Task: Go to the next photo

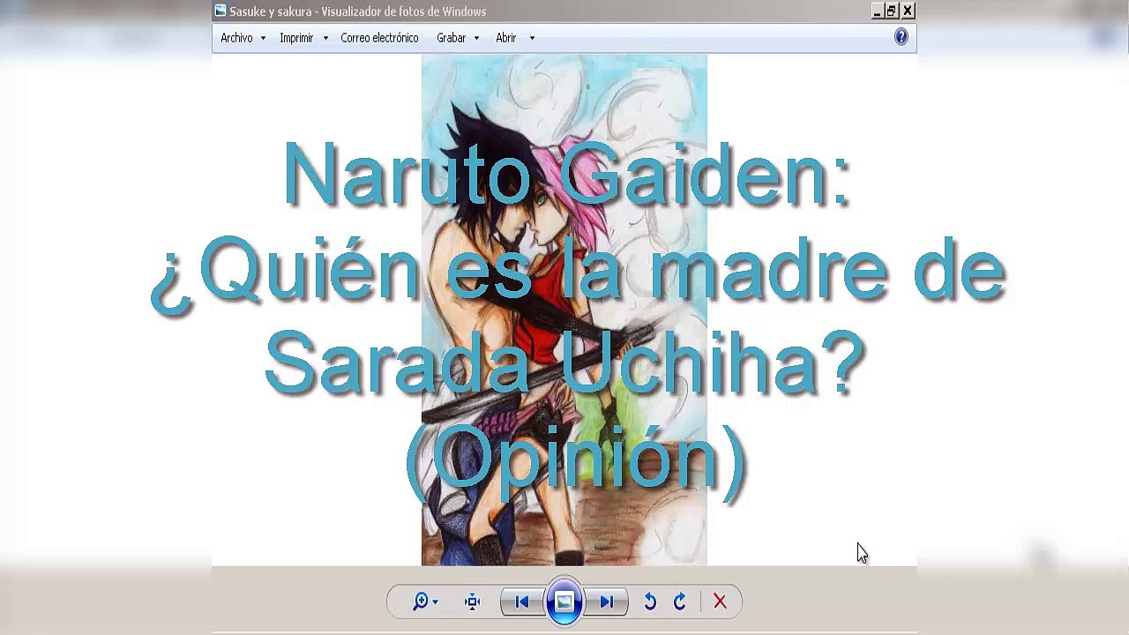Action: pos(607,601)
